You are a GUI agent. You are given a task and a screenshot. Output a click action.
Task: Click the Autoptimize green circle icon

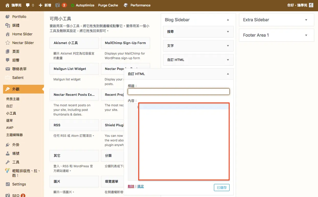tap(73, 5)
